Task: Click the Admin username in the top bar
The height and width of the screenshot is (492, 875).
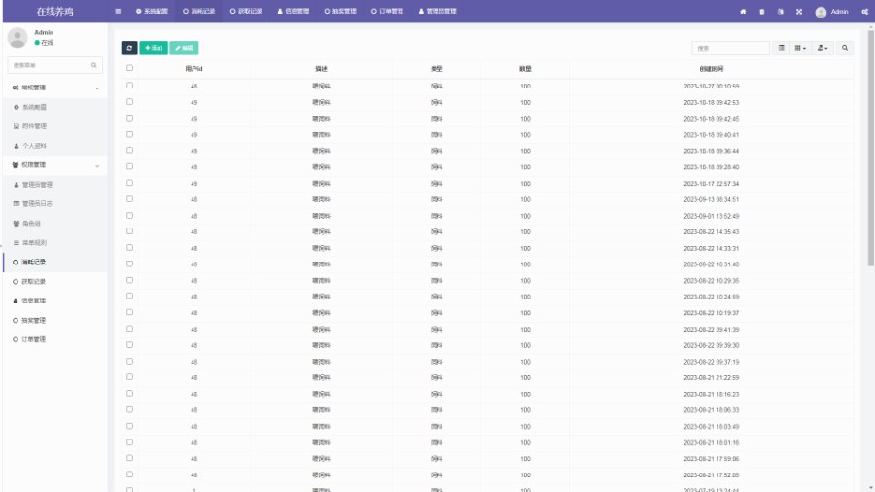Action: [839, 12]
